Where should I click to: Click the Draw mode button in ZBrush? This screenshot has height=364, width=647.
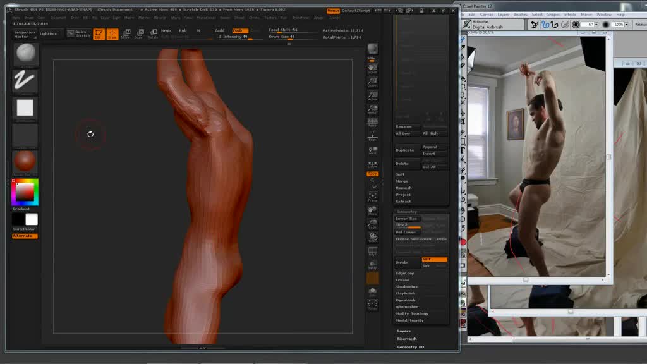click(x=112, y=34)
